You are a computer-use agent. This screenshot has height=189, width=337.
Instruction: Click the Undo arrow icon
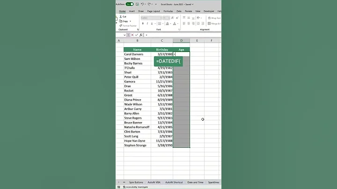pos(142,4)
